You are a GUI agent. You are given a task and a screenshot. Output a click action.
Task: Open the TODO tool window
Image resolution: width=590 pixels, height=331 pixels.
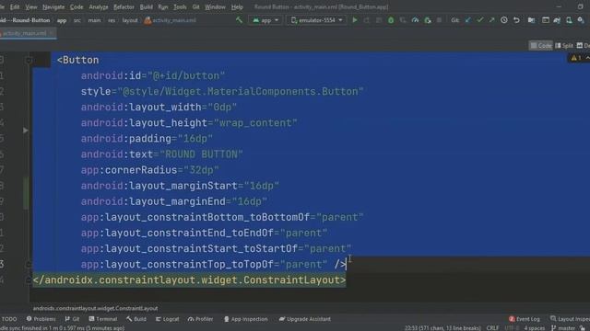coord(8,319)
